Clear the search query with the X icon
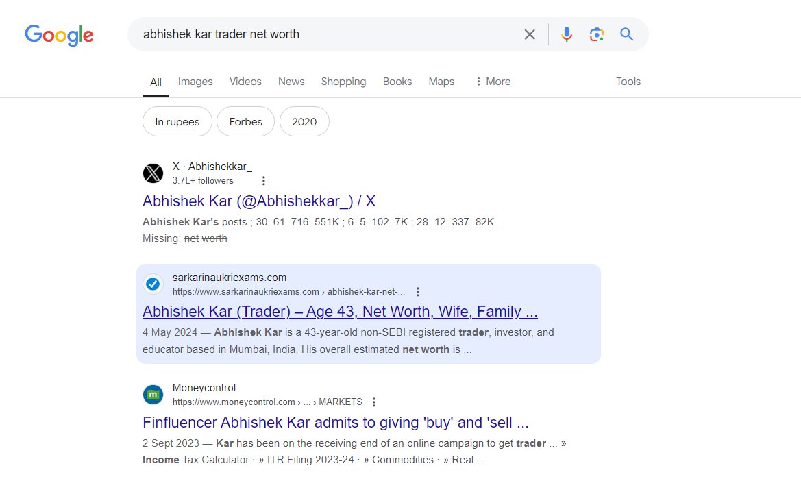This screenshot has width=801, height=492. click(x=529, y=34)
